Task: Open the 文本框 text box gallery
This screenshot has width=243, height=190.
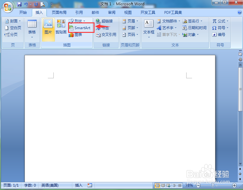Action: [149, 29]
